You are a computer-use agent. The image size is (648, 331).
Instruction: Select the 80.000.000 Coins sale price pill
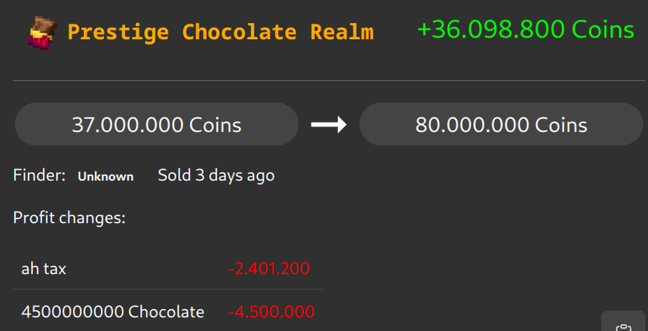[501, 125]
